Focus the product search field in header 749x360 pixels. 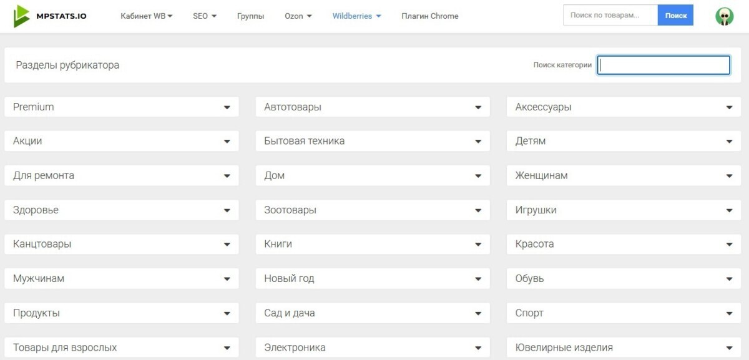click(x=610, y=16)
